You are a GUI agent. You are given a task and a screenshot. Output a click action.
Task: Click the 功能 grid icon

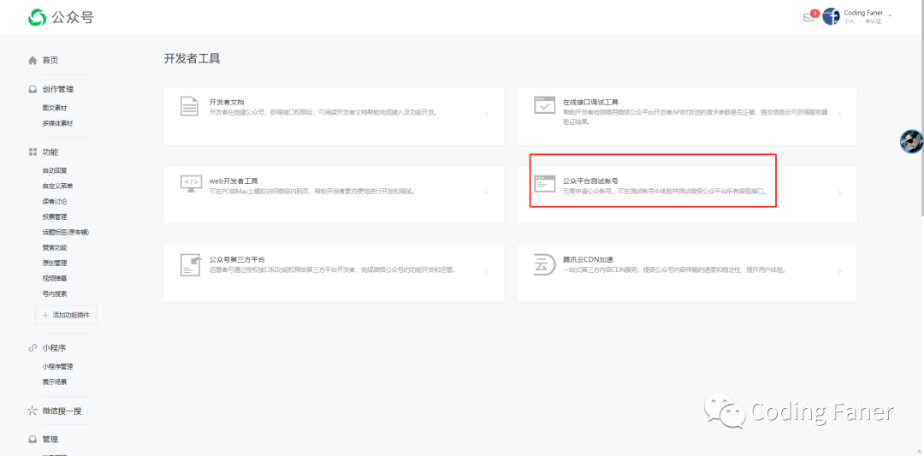click(33, 152)
